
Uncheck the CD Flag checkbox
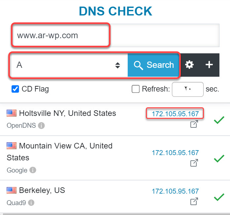click(15, 89)
